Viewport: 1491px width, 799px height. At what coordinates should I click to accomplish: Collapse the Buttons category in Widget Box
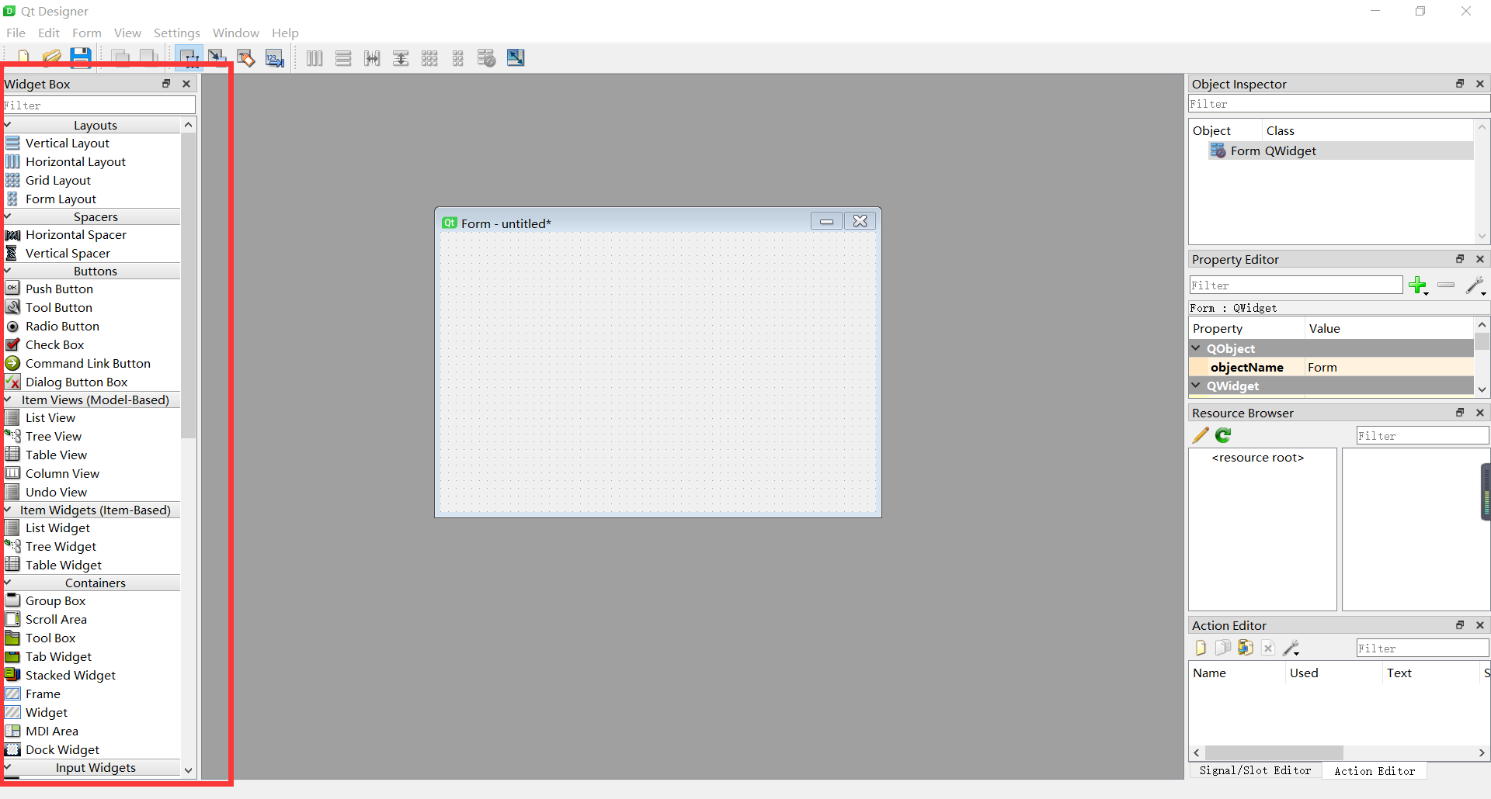(8, 271)
